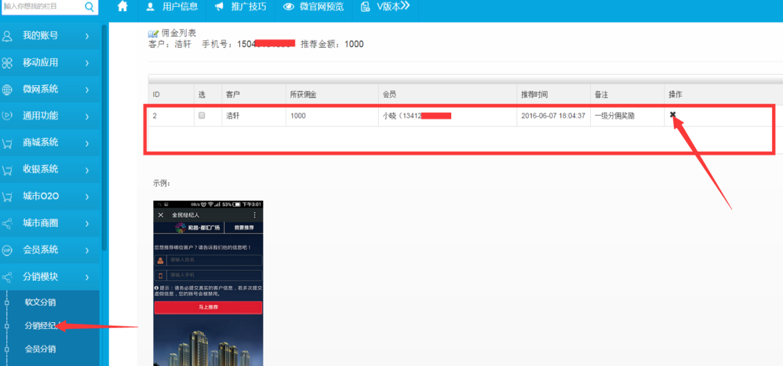
Task: Open the 用户信息 top menu
Action: coord(172,7)
